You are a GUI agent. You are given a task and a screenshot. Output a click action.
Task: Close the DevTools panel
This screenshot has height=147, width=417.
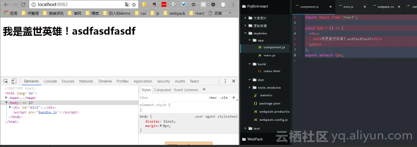tap(234, 81)
